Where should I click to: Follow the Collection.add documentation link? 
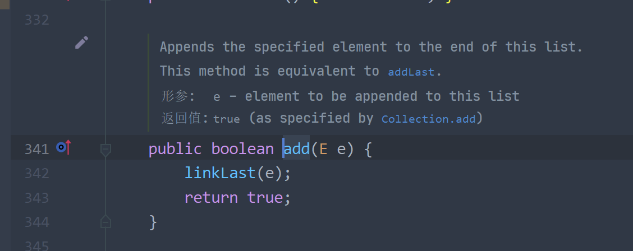(429, 119)
